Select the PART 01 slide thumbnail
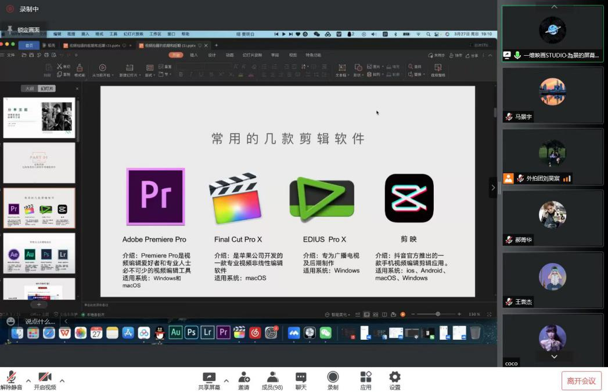The image size is (608, 392). pyautogui.click(x=39, y=163)
